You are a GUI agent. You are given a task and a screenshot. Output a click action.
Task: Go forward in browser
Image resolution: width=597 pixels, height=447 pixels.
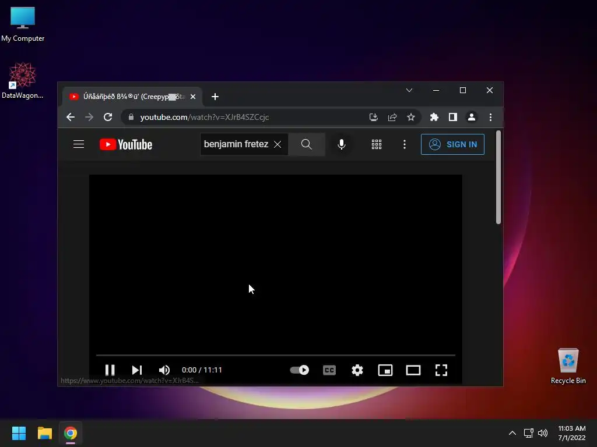89,117
